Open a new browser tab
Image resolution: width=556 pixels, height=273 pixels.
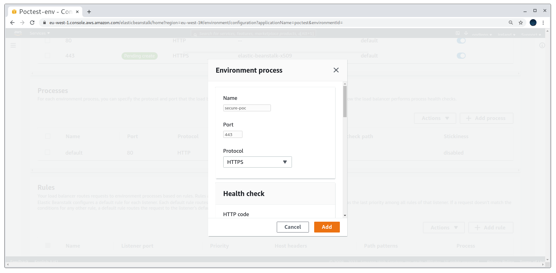pos(89,12)
